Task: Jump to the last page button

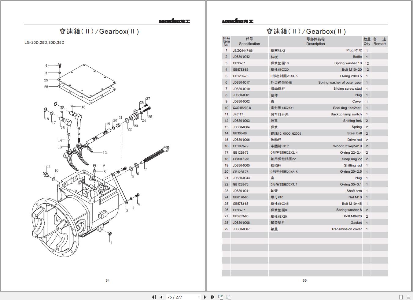Action: 212,297
